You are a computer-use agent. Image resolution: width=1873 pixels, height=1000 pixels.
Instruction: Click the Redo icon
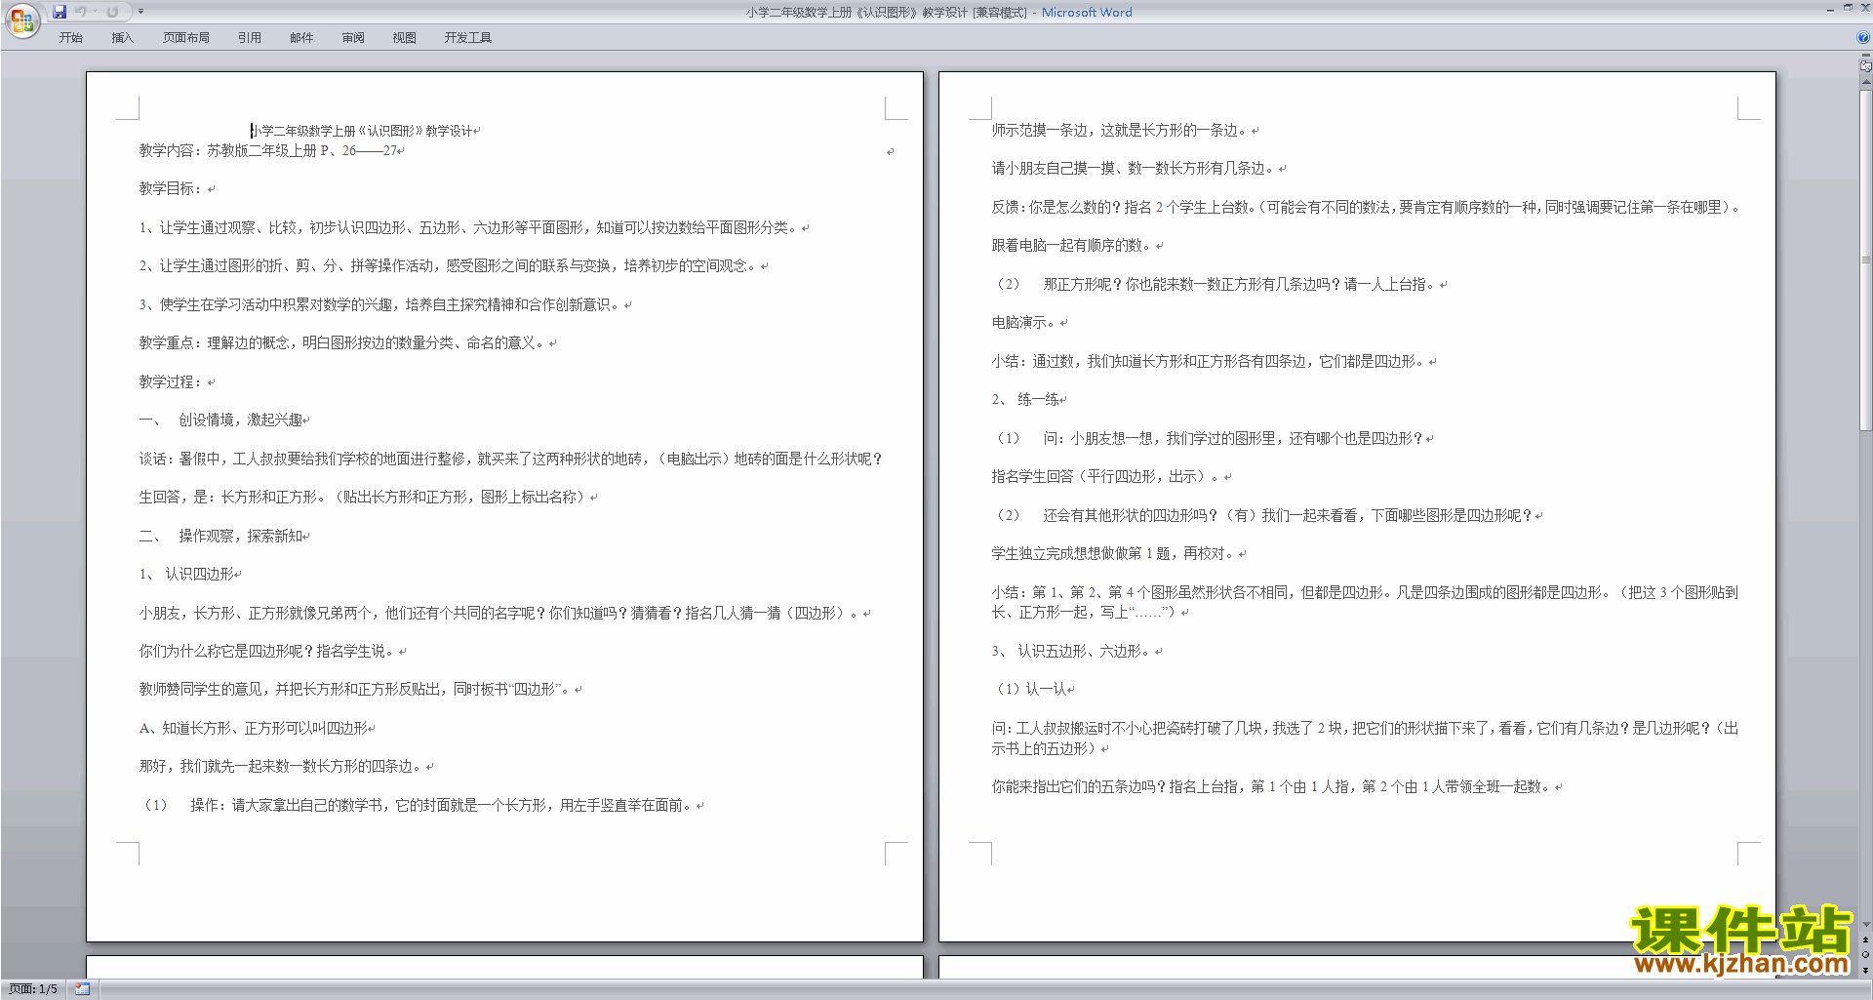pos(112,12)
